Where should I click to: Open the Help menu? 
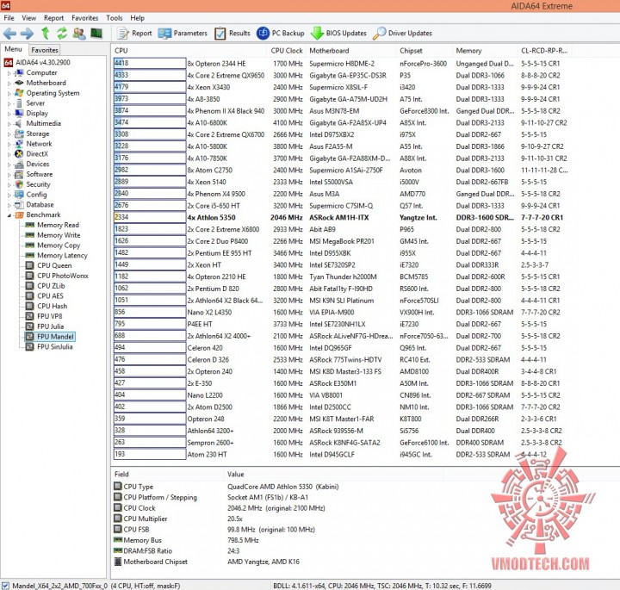(x=138, y=18)
